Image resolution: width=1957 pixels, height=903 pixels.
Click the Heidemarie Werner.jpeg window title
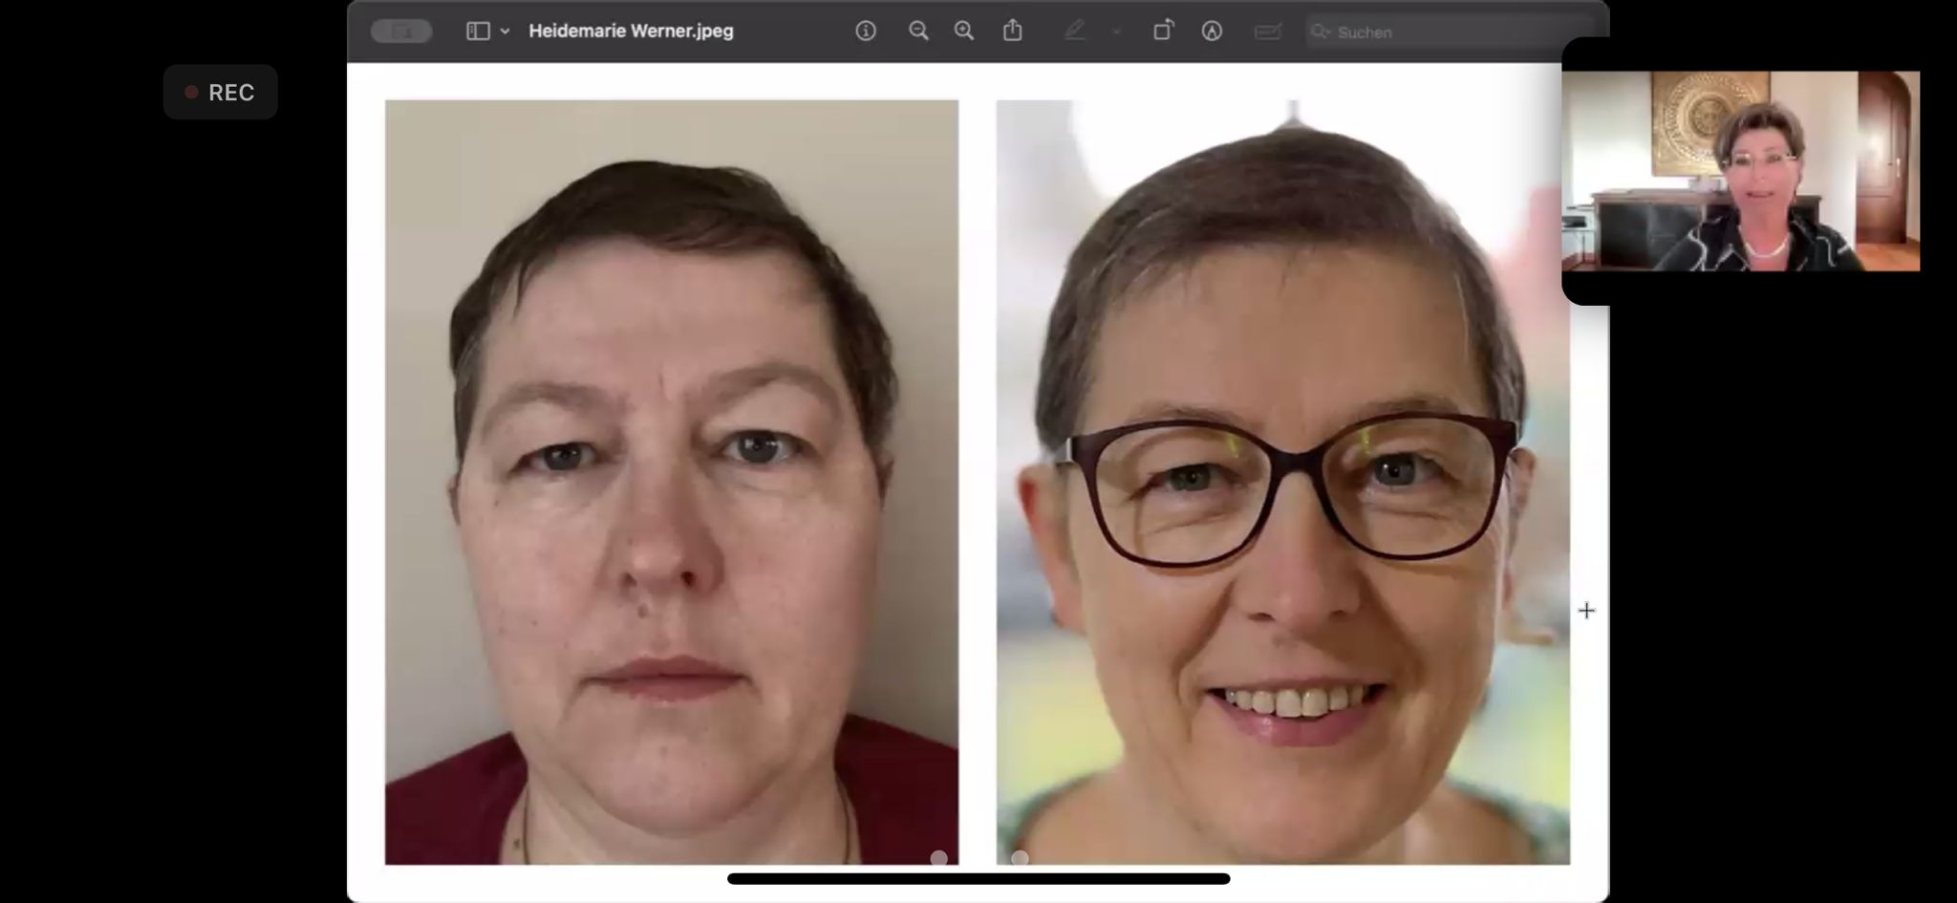631,32
